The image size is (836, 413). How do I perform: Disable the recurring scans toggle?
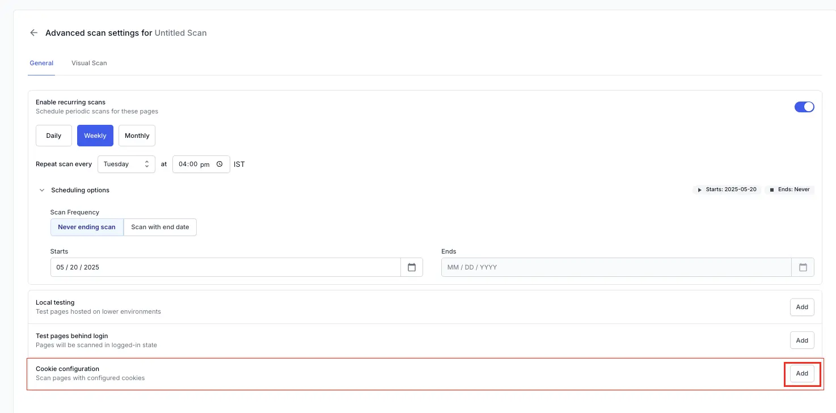[x=804, y=107]
